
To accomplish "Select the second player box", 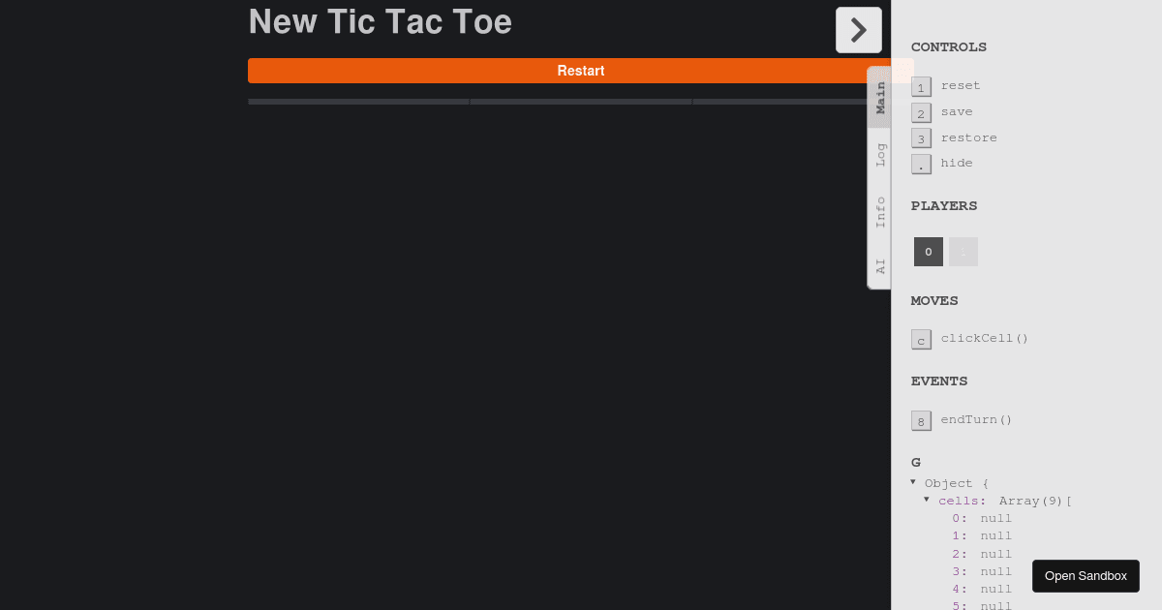I will [963, 252].
